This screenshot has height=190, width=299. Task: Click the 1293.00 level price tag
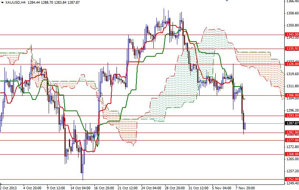[292, 115]
